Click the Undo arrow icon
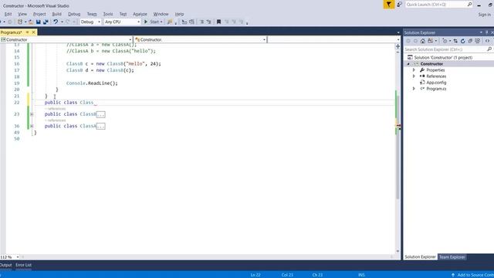494x278 pixels. pos(56,22)
